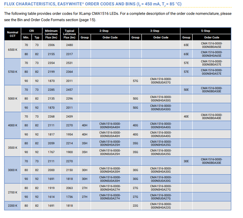Click the Typical Luminous Flux column header

coord(70,34)
